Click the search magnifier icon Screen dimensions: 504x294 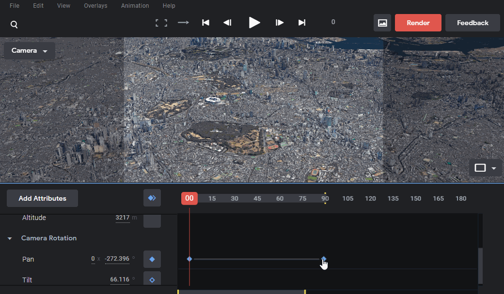tap(14, 24)
